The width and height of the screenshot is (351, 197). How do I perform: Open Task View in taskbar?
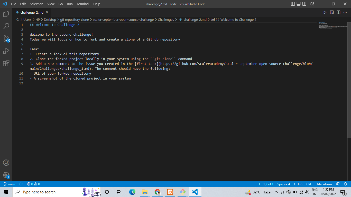coord(119,192)
